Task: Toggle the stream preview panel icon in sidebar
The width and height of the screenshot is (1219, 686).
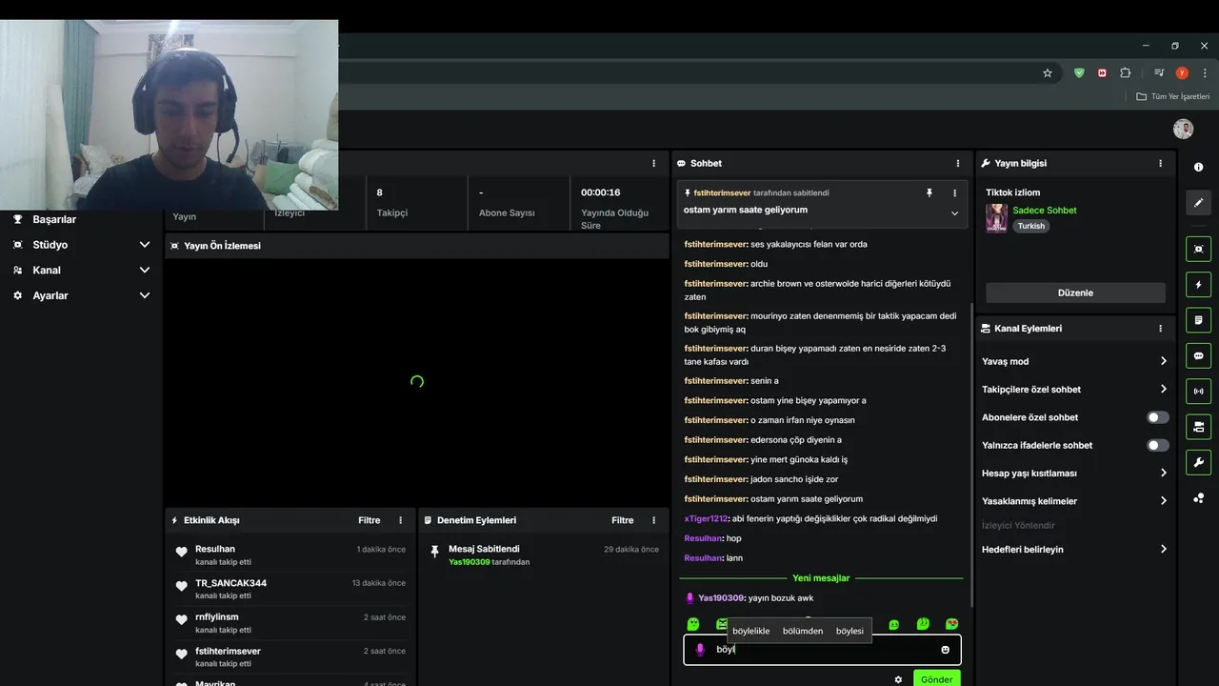Action: tap(1198, 249)
